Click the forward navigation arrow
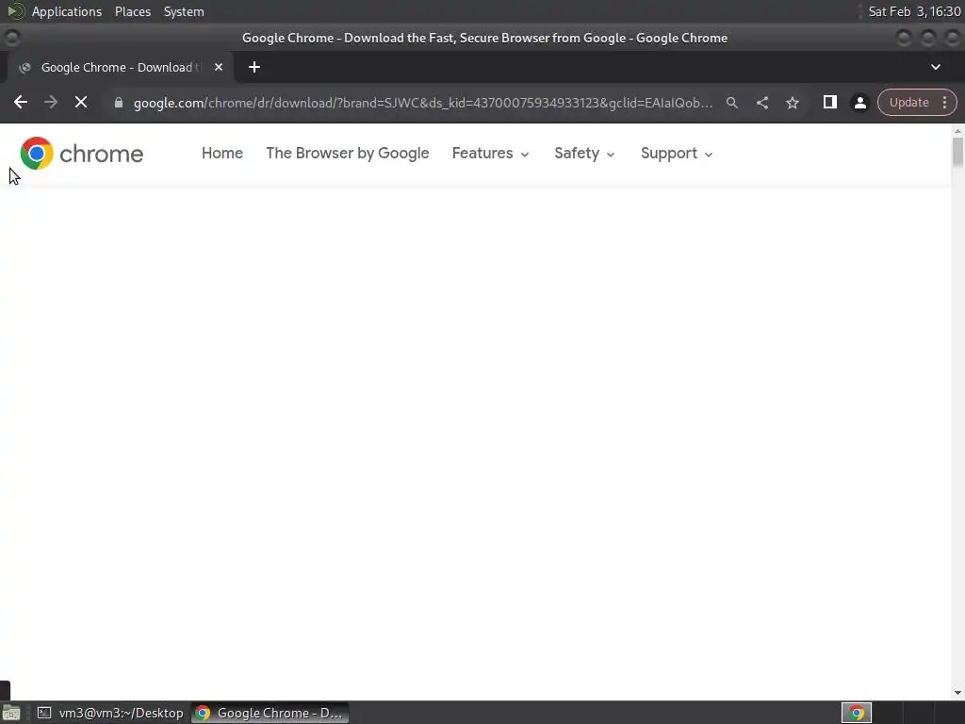Image resolution: width=965 pixels, height=724 pixels. pos(51,102)
